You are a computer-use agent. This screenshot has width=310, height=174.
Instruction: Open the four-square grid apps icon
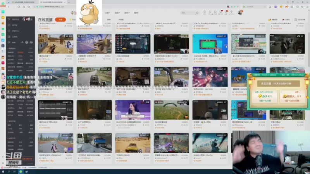pos(292,7)
